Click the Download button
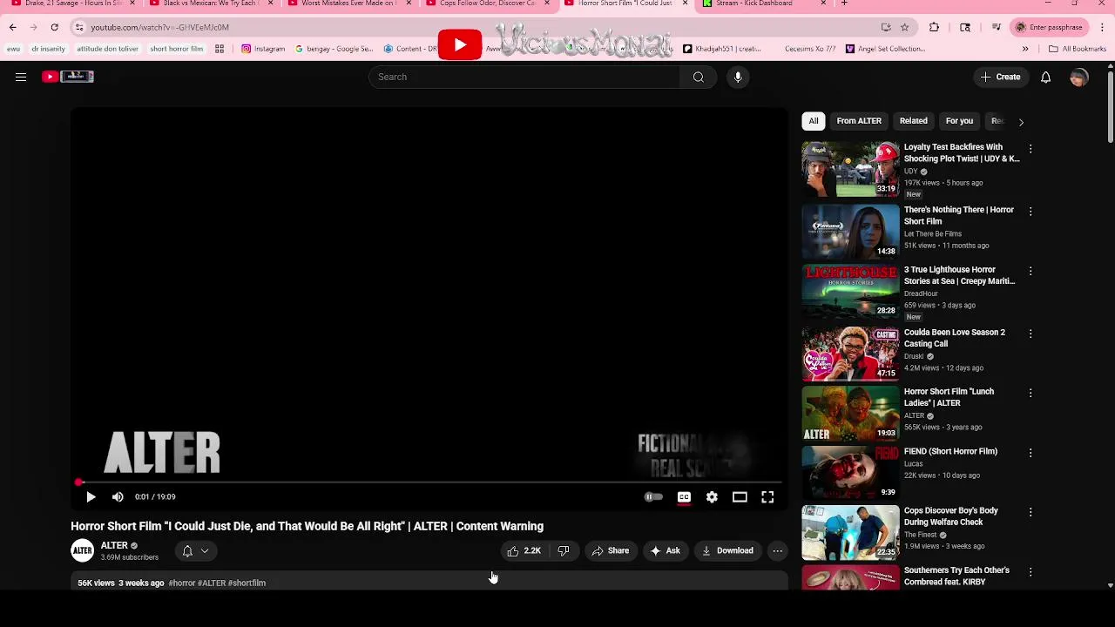This screenshot has width=1115, height=627. coord(727,550)
